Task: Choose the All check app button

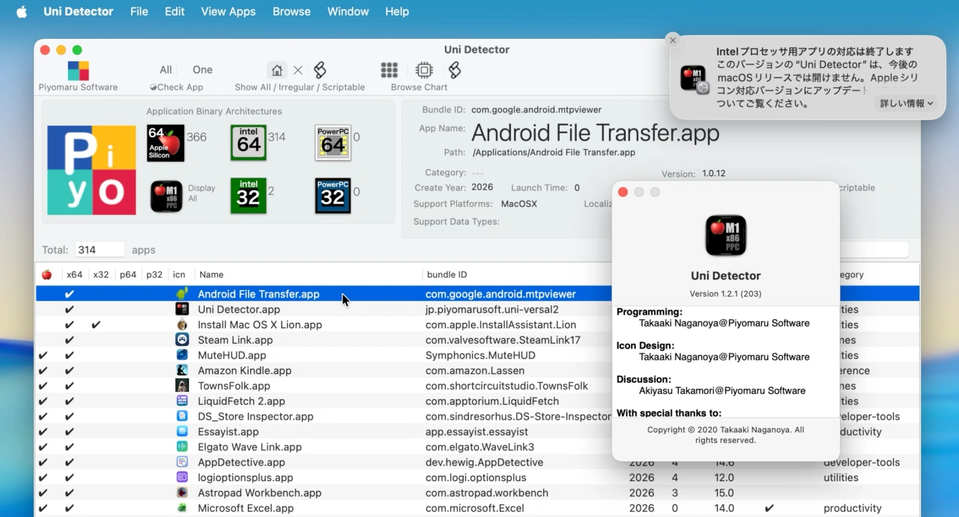Action: 166,70
